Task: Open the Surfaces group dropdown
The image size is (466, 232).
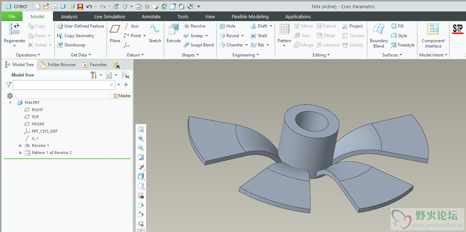Action: [392, 55]
